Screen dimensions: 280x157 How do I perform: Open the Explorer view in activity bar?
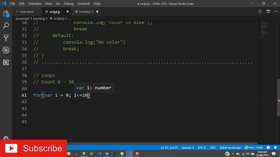(x=6, y=14)
